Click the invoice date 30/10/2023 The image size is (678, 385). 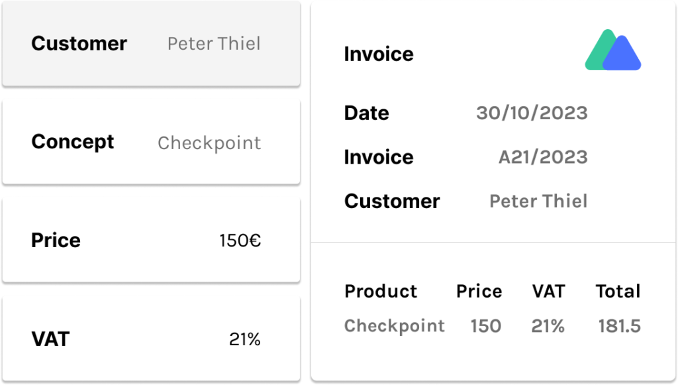pos(532,113)
